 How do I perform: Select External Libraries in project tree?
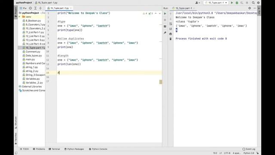click(x=32, y=87)
